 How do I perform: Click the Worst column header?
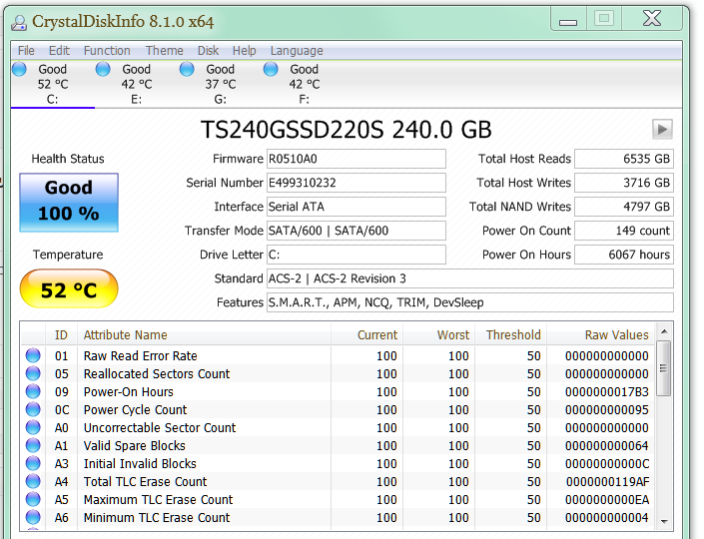point(438,334)
